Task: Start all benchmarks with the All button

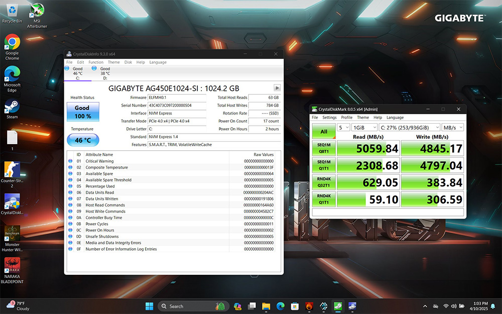Action: point(324,131)
